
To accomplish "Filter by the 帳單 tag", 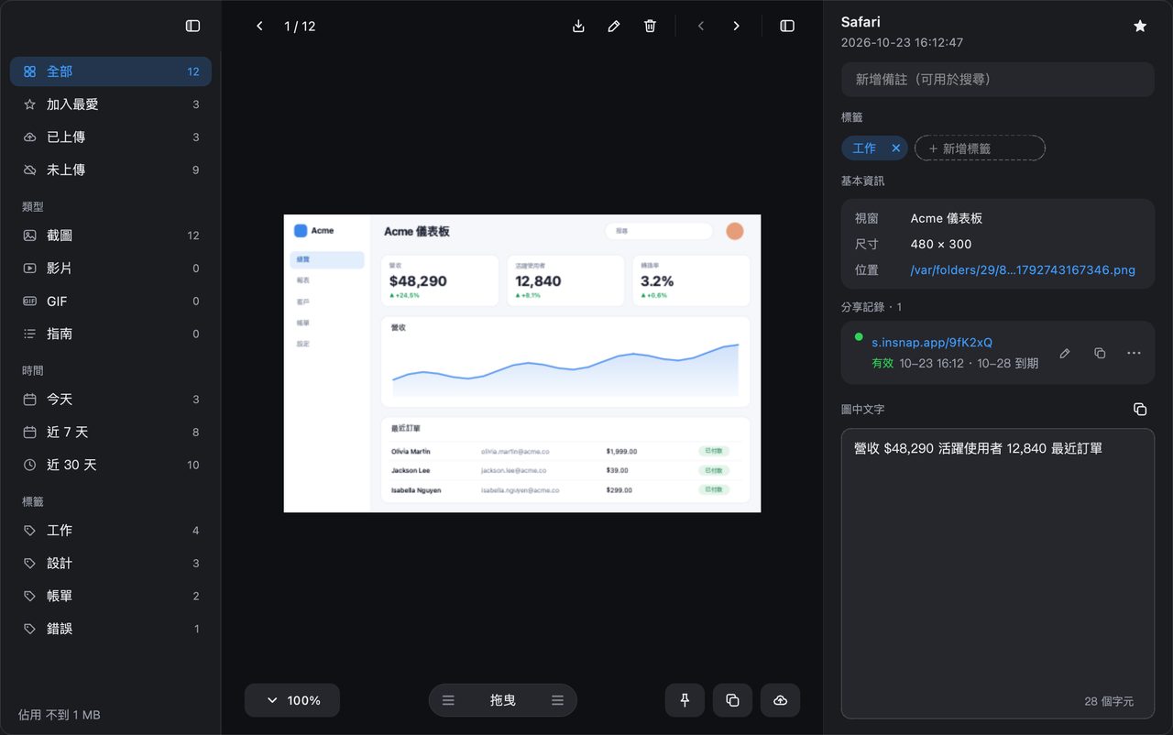I will 111,596.
